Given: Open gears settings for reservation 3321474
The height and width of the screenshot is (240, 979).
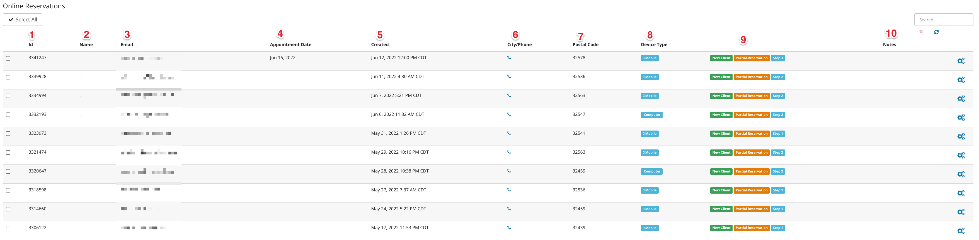Looking at the screenshot, I should pos(961,156).
